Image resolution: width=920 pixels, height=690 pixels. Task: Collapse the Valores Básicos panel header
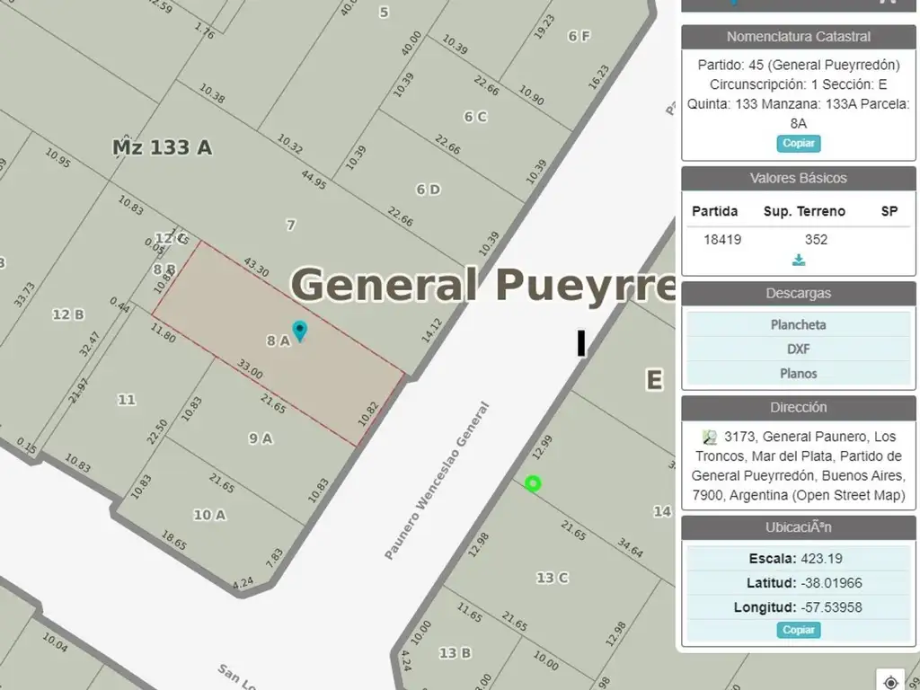[798, 178]
